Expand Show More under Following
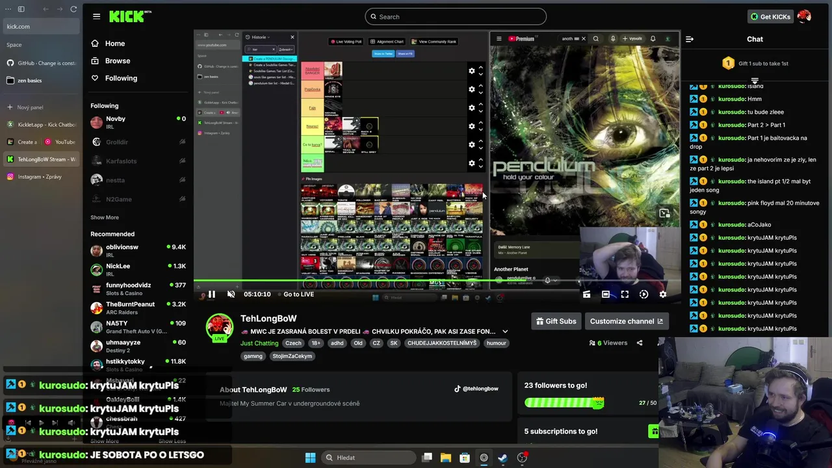The width and height of the screenshot is (832, 468). click(105, 217)
